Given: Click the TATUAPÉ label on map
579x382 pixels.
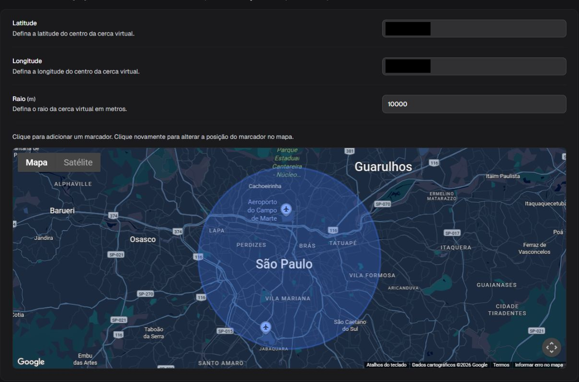Looking at the screenshot, I should [343, 243].
